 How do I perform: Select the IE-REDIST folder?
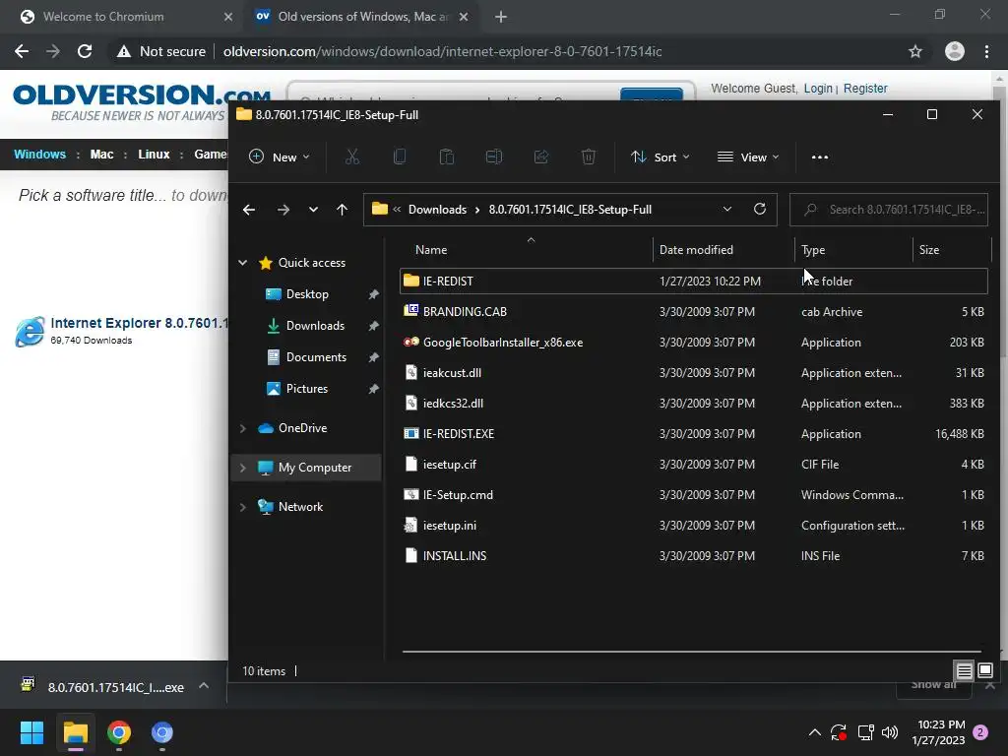pos(694,281)
